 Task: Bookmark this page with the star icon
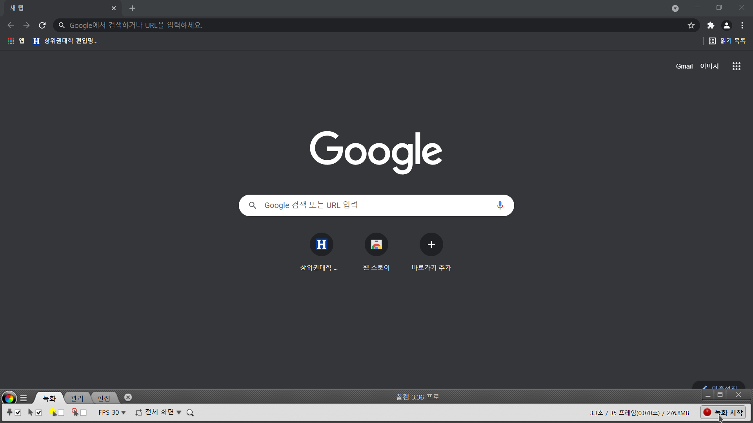(691, 25)
